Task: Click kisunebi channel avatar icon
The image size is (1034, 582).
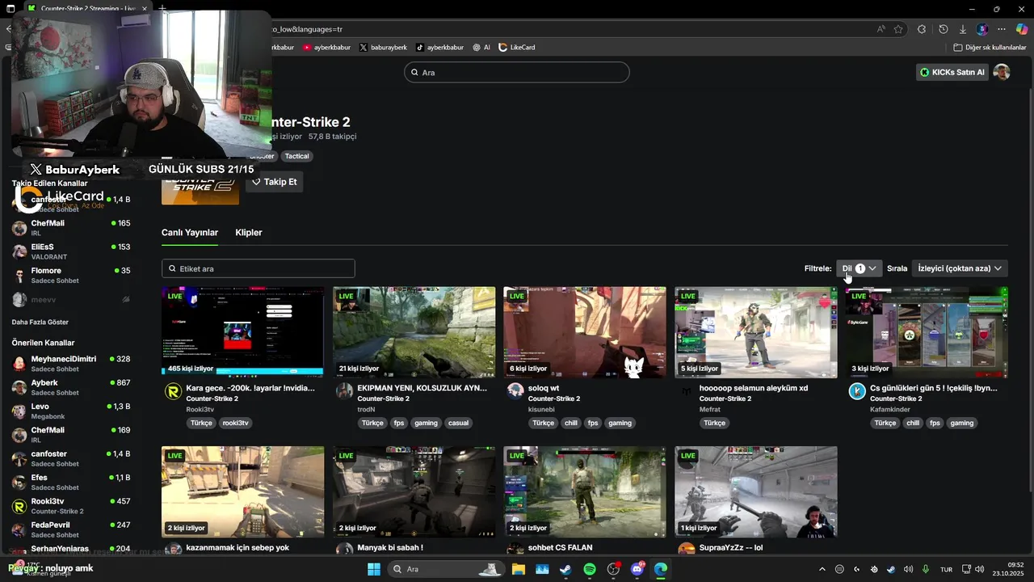Action: click(x=515, y=392)
